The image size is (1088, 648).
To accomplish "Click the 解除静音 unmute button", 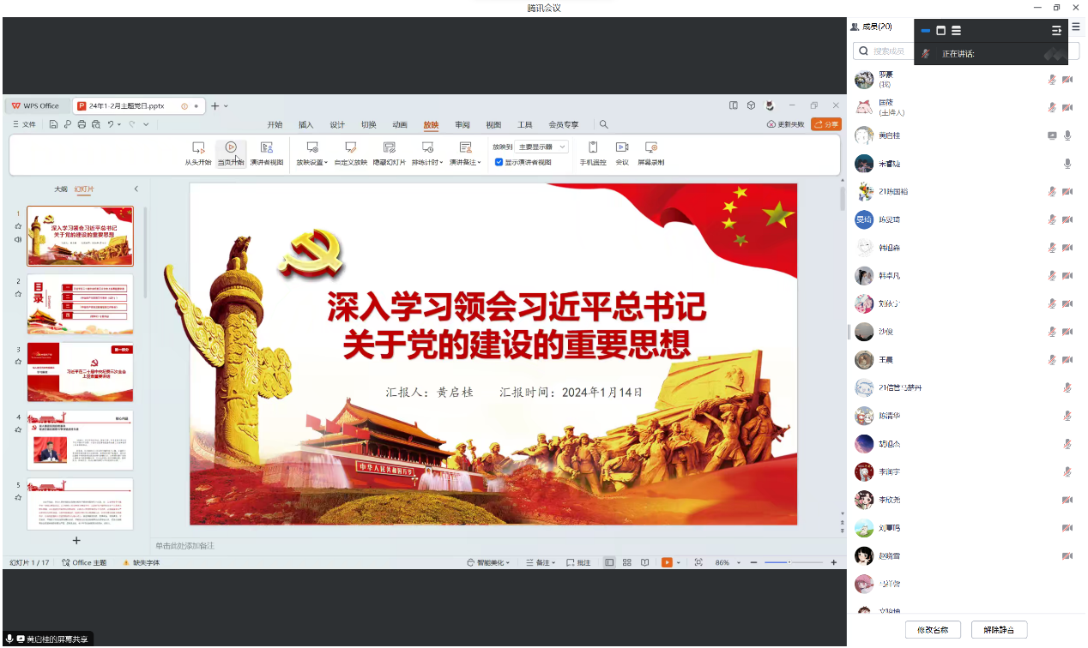I will [x=999, y=630].
